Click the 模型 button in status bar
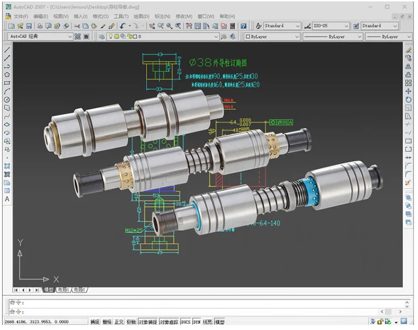418x330 pixels. pyautogui.click(x=220, y=322)
